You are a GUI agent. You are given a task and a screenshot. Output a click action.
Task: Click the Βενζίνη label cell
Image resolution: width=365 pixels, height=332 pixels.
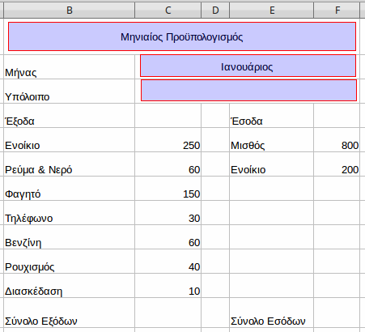(x=70, y=237)
